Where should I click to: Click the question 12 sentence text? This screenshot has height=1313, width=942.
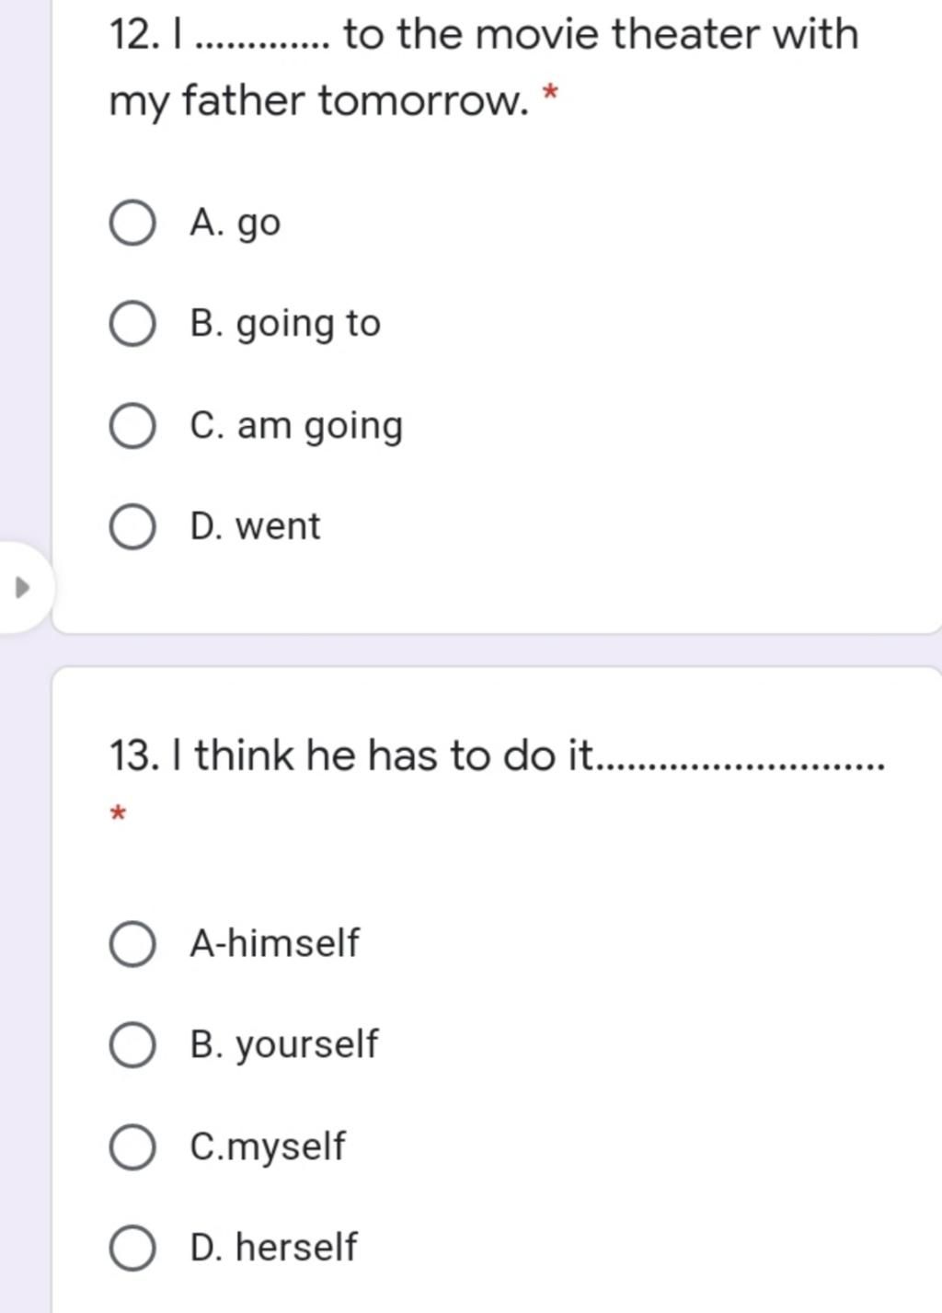point(483,67)
